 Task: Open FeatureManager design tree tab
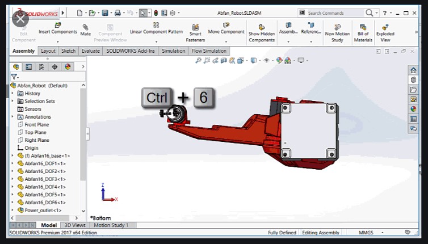point(16,67)
